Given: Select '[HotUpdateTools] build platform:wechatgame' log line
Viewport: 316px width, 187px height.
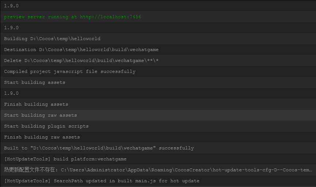Looking at the screenshot, I should coord(65,159).
